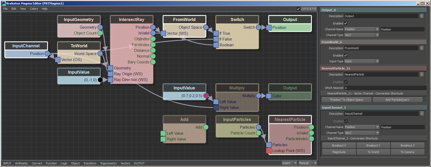The width and height of the screenshot is (431, 167).
Task: Click the IntersectRay IsValid output socket
Action: tap(153, 33)
